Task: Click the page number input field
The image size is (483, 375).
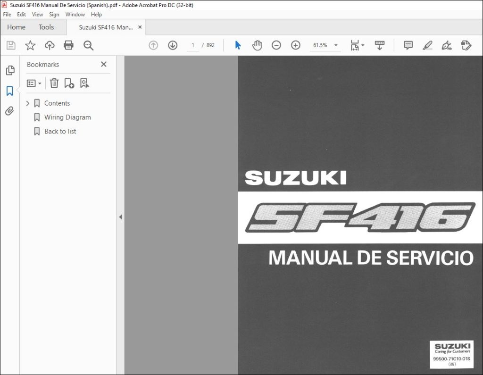Action: click(193, 45)
